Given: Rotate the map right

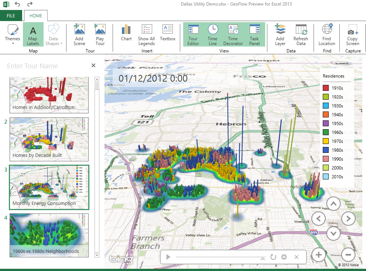Looking at the screenshot, I should (x=348, y=219).
